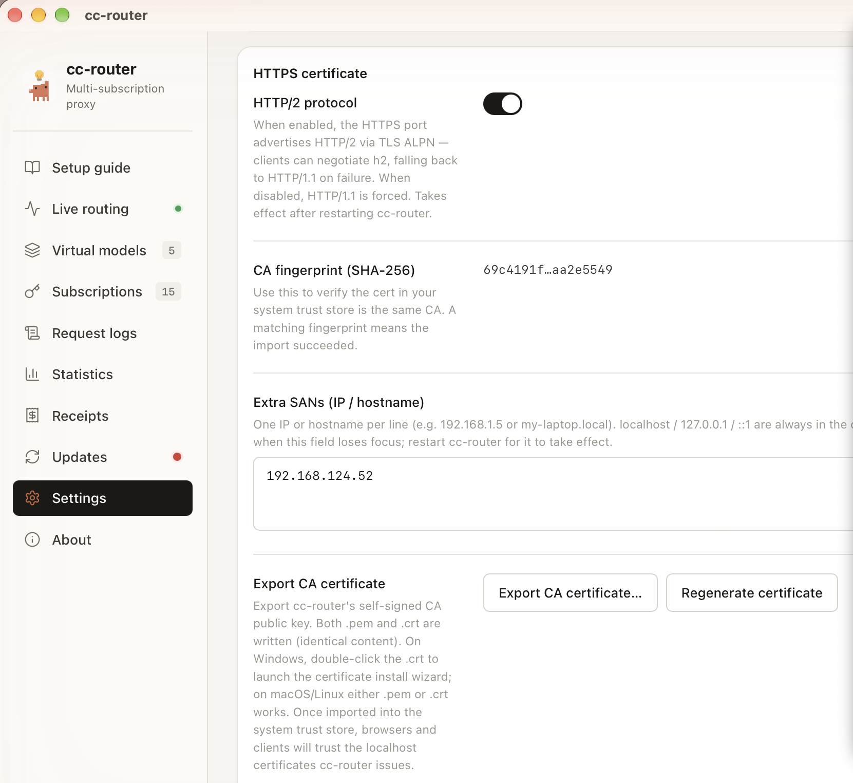Click the Receipts dollar icon
This screenshot has width=853, height=783.
tap(32, 415)
